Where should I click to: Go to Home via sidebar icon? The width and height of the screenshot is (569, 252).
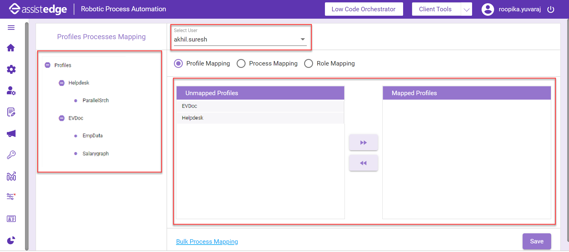click(11, 48)
